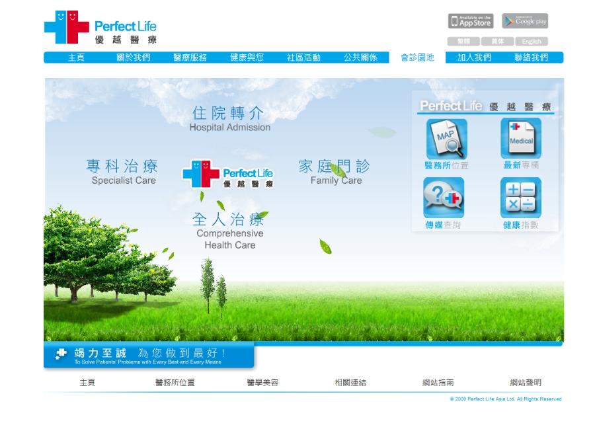Click the MAP clinic location icon
Viewport: 595px width, 431px height.
[x=447, y=138]
